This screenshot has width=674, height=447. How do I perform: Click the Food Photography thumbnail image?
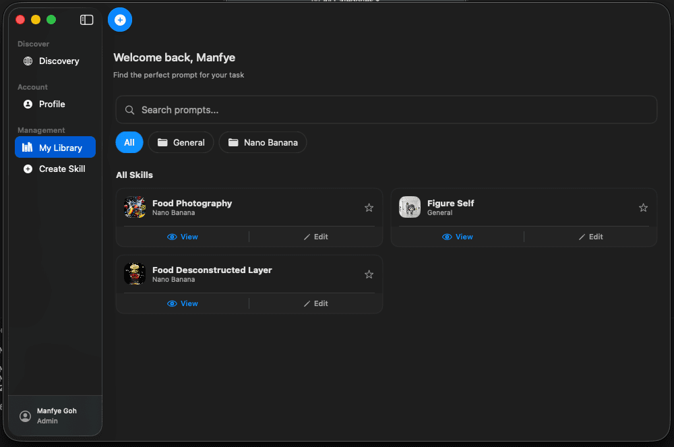135,207
